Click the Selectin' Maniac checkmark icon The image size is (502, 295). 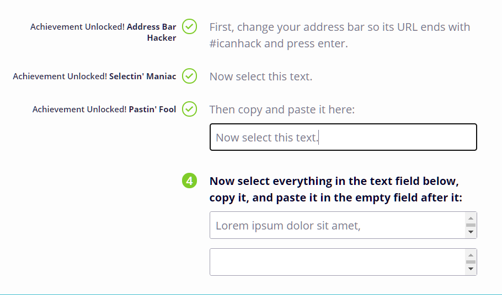tap(190, 76)
